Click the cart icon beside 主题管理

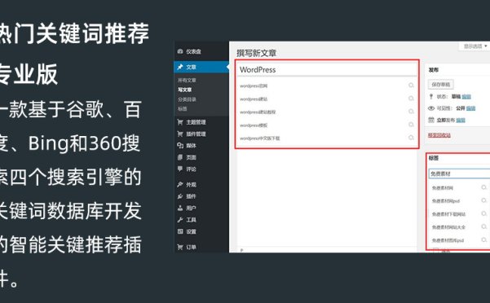coord(180,122)
